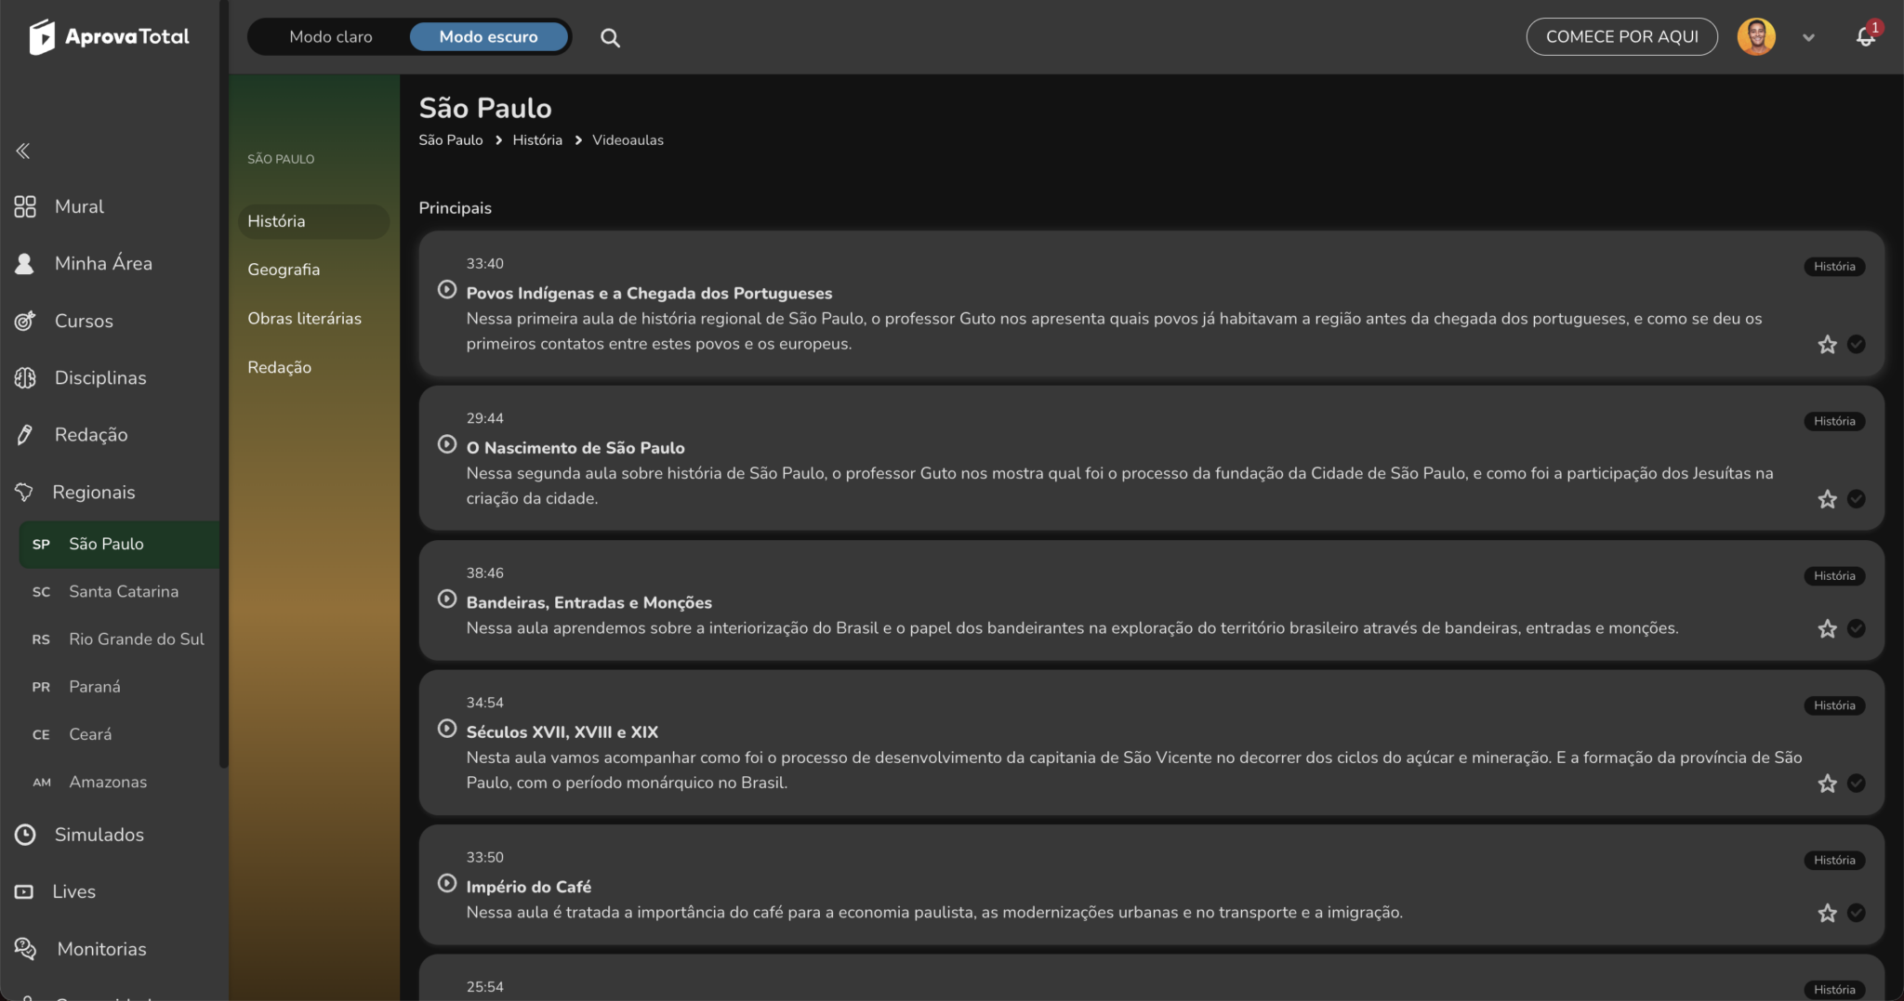The image size is (1904, 1001).
Task: Play the Povos Indígenas video lesson
Action: [447, 290]
